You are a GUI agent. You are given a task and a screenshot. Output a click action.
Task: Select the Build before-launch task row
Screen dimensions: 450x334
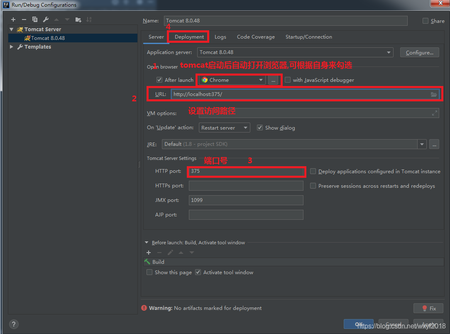click(293, 262)
